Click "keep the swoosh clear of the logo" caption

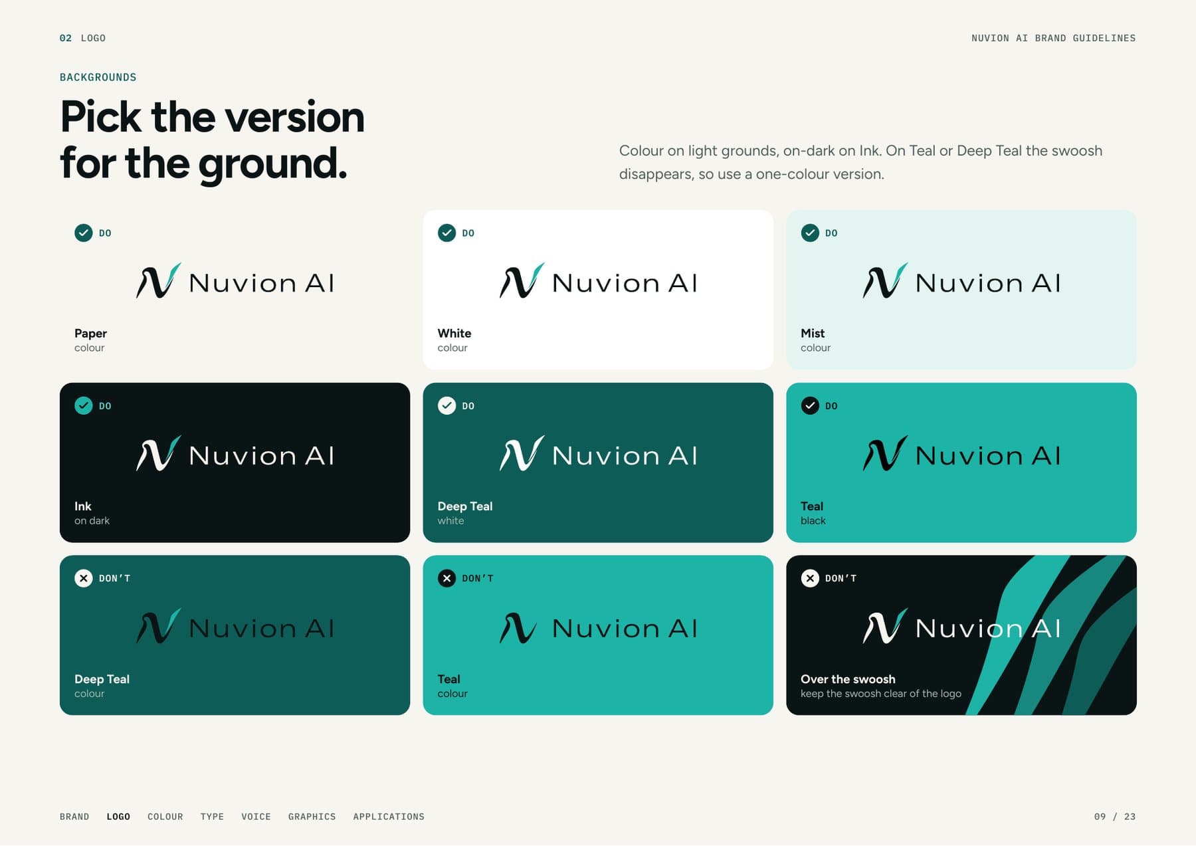(x=880, y=693)
